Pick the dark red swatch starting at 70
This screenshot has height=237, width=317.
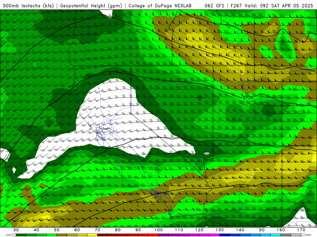click(x=103, y=235)
